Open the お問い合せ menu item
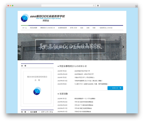The height and width of the screenshot is (122, 144). tap(73, 28)
